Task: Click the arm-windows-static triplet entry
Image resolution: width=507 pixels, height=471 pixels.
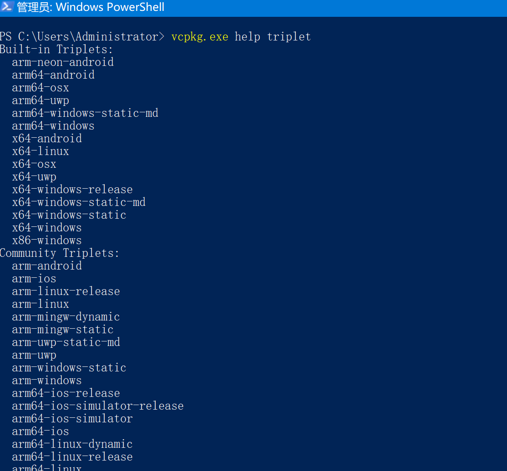Action: pyautogui.click(x=69, y=367)
